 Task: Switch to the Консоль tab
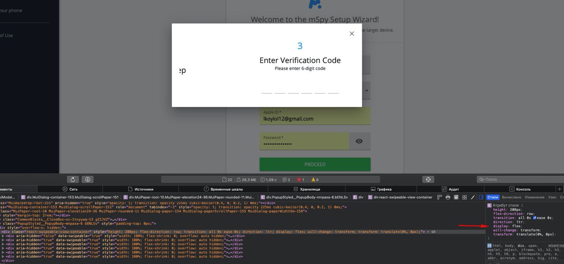520,189
